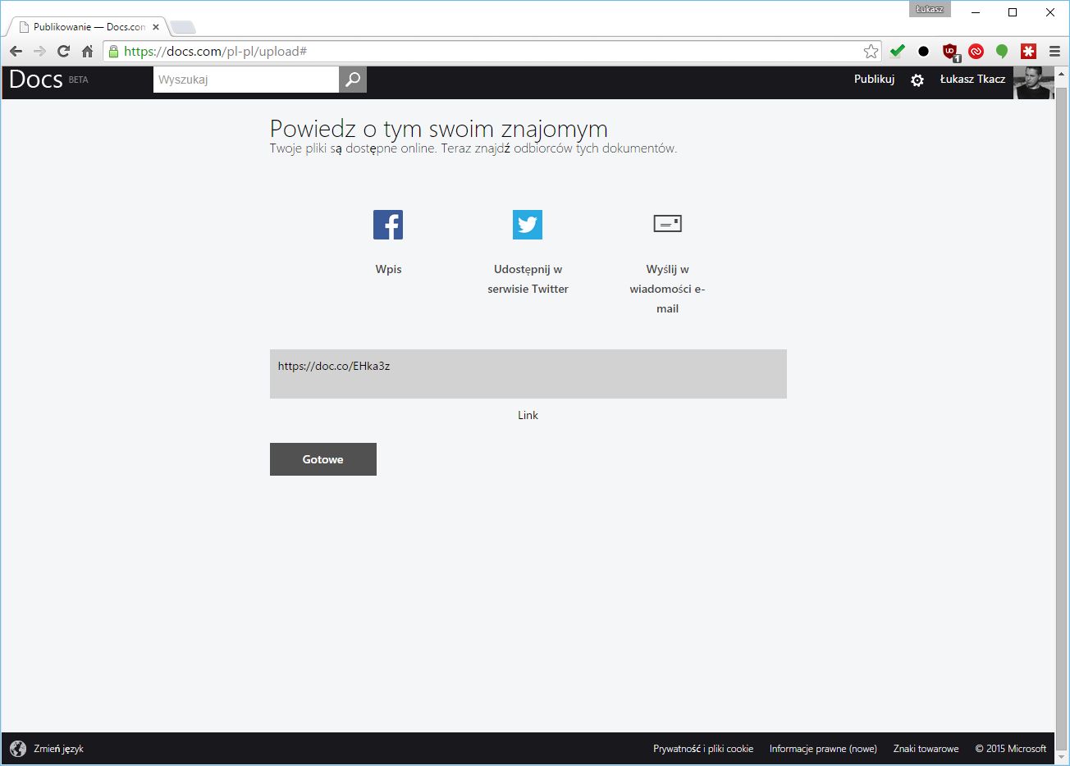Image resolution: width=1070 pixels, height=766 pixels.
Task: Open a new browser tab
Action: click(x=182, y=28)
